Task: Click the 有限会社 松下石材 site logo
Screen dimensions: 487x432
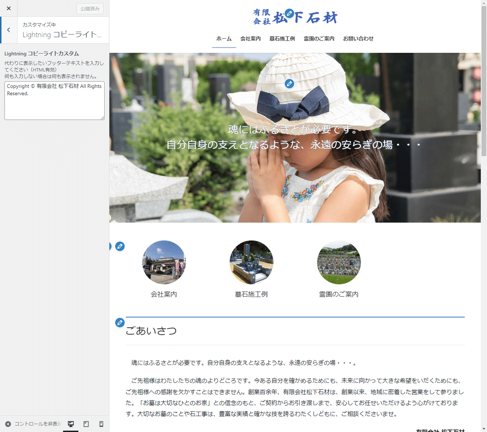Action: (x=295, y=17)
